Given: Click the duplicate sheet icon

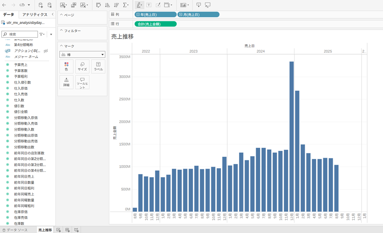Looking at the screenshot, I should click(x=74, y=5).
